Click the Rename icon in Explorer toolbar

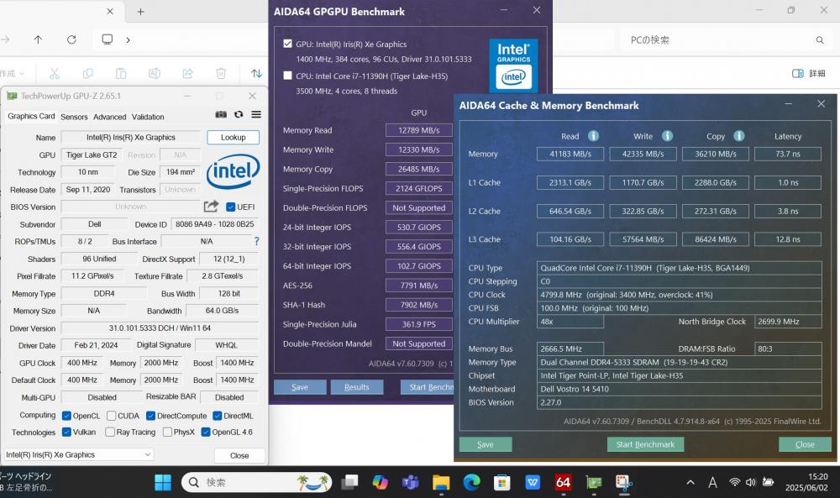(x=155, y=73)
